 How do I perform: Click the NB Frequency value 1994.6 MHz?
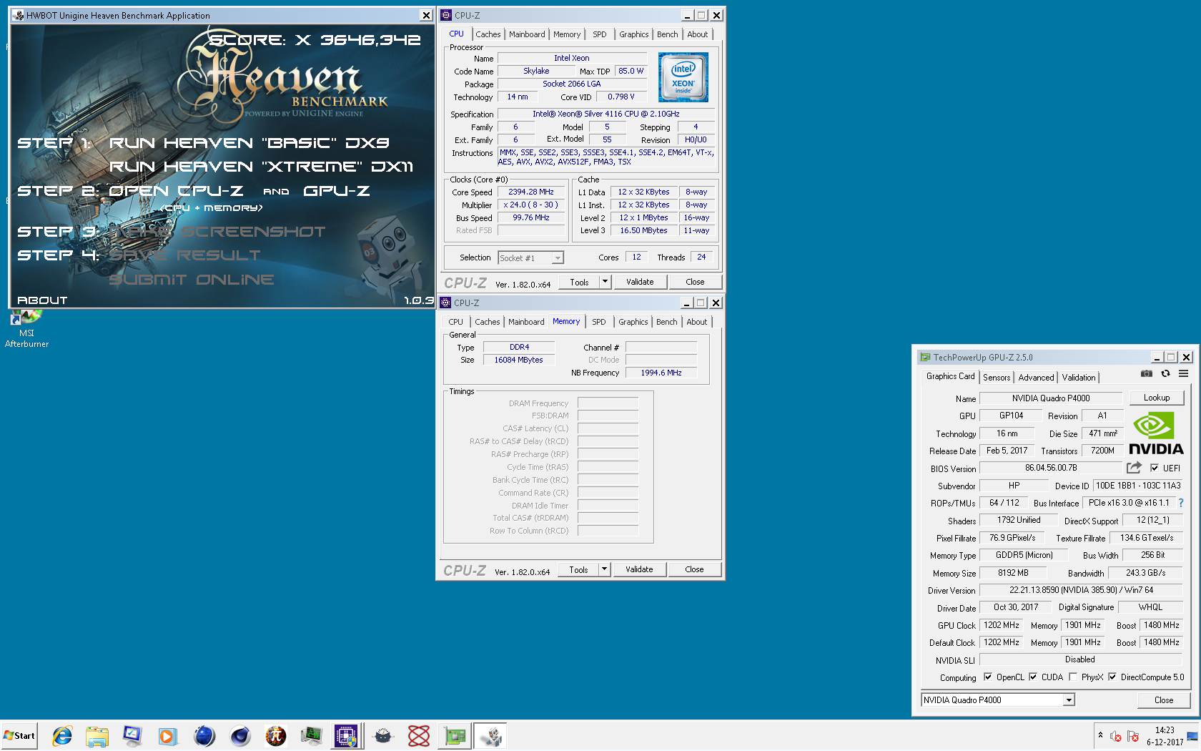661,373
